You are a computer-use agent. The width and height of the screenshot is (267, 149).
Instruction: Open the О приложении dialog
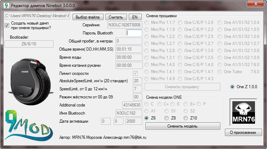pyautogui.click(x=243, y=132)
